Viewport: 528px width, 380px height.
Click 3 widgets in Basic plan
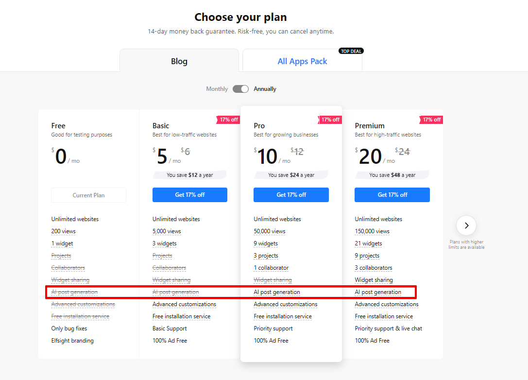coord(164,243)
